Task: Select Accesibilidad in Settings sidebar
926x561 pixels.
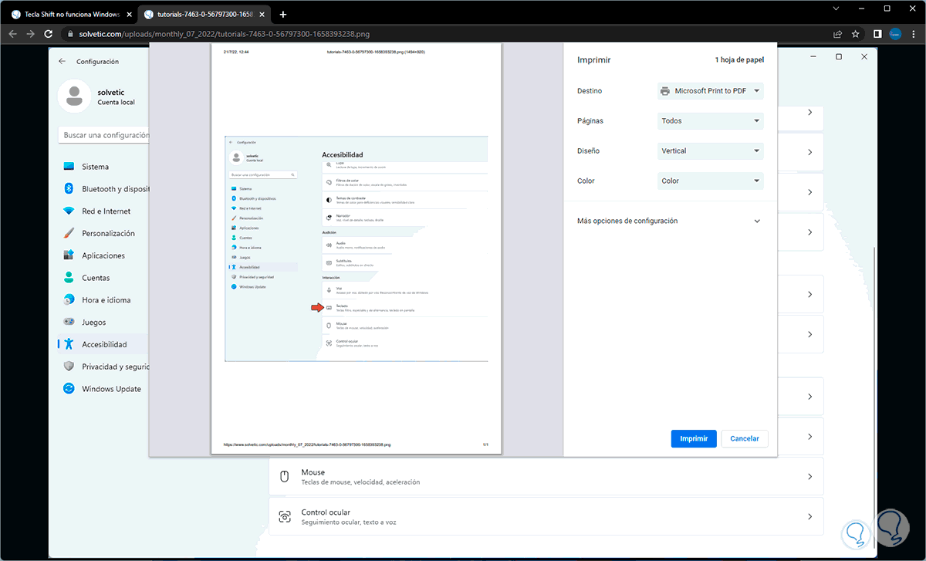Action: tap(103, 344)
